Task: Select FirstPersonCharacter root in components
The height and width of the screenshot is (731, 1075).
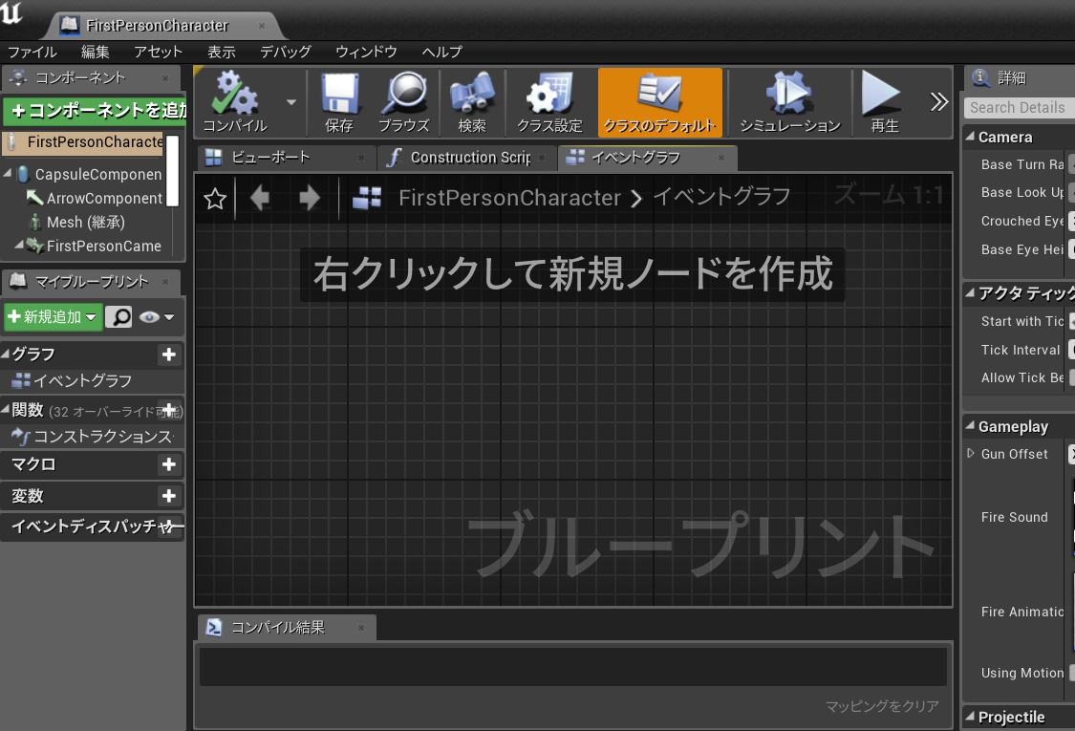Action: 84,142
